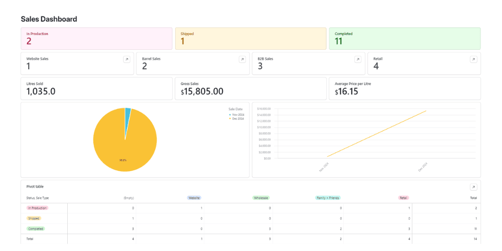
Task: Click the green Completed summary card
Action: click(404, 39)
